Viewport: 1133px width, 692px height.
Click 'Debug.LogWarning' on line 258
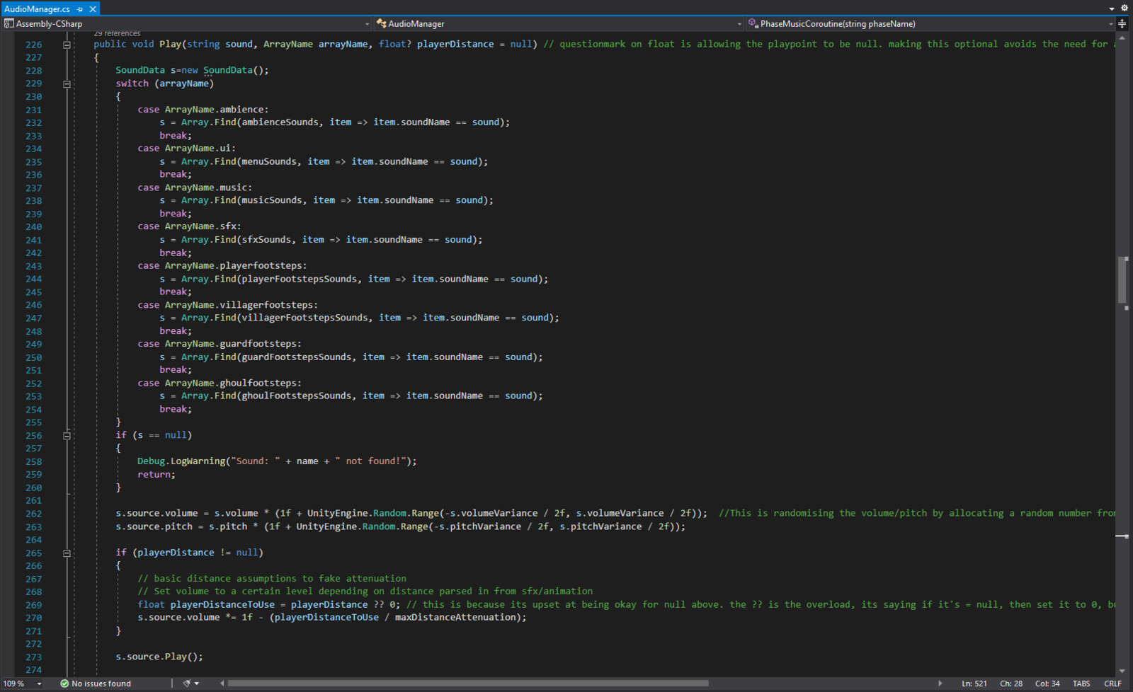[x=181, y=461]
